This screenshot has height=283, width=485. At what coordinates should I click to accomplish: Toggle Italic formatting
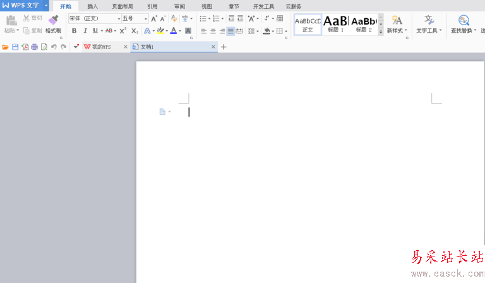[85, 30]
